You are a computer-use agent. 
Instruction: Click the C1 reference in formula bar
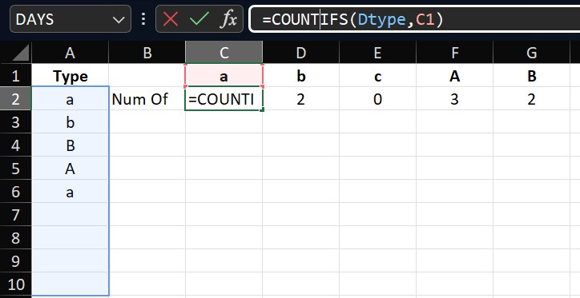pos(425,19)
